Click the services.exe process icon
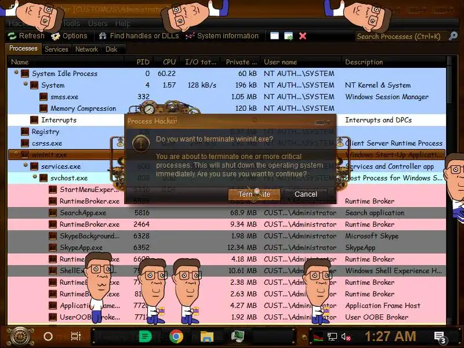The height and width of the screenshot is (348, 464). click(x=34, y=166)
